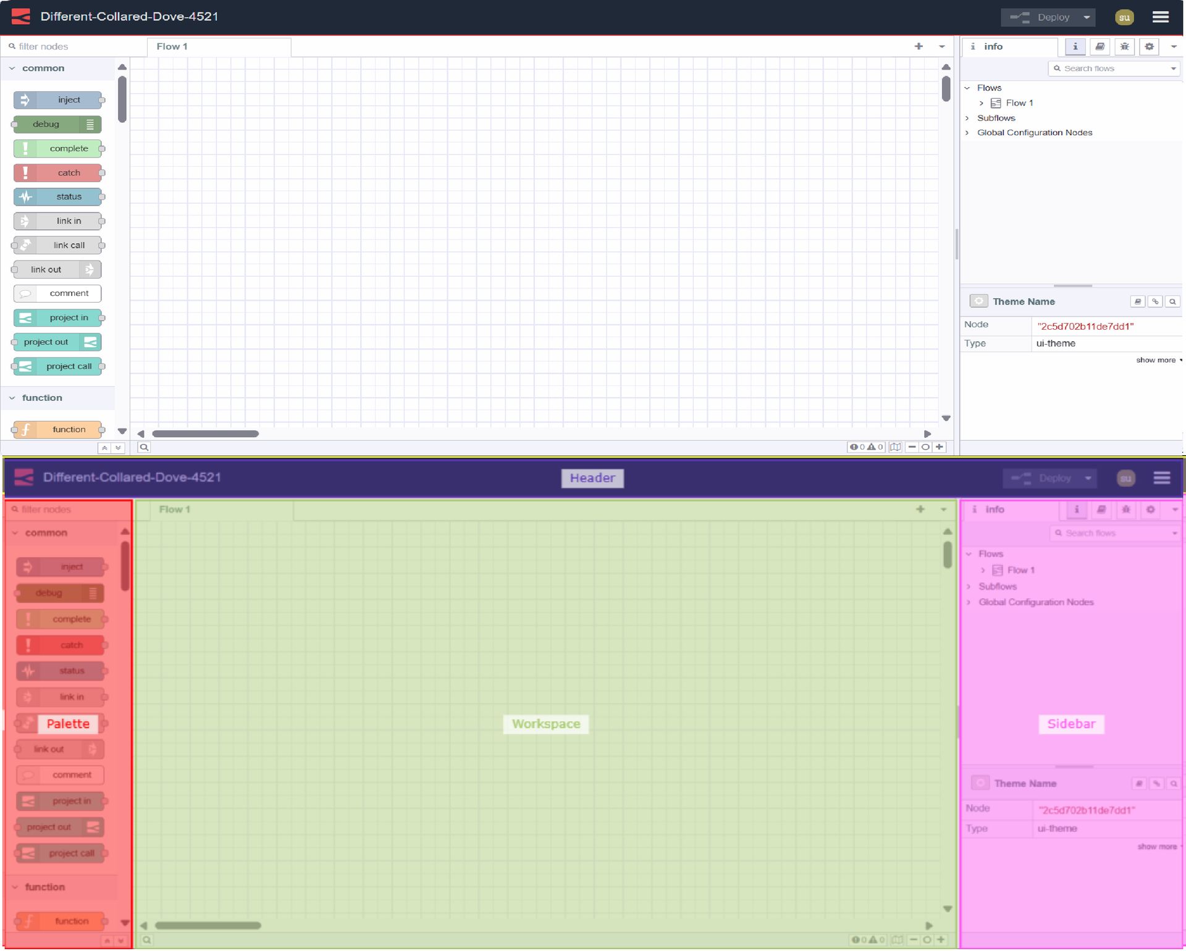This screenshot has height=951, width=1186.
Task: Click the complete node icon
Action: click(26, 148)
